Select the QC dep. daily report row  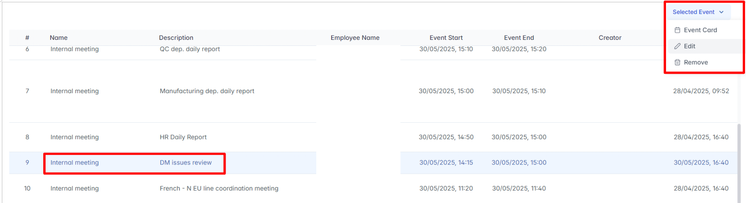click(190, 49)
